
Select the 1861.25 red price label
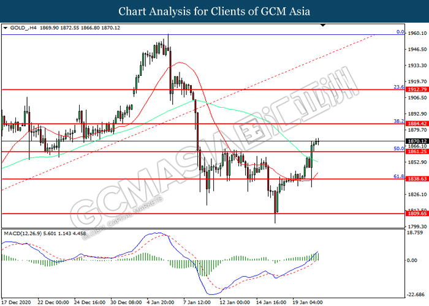tap(417, 151)
